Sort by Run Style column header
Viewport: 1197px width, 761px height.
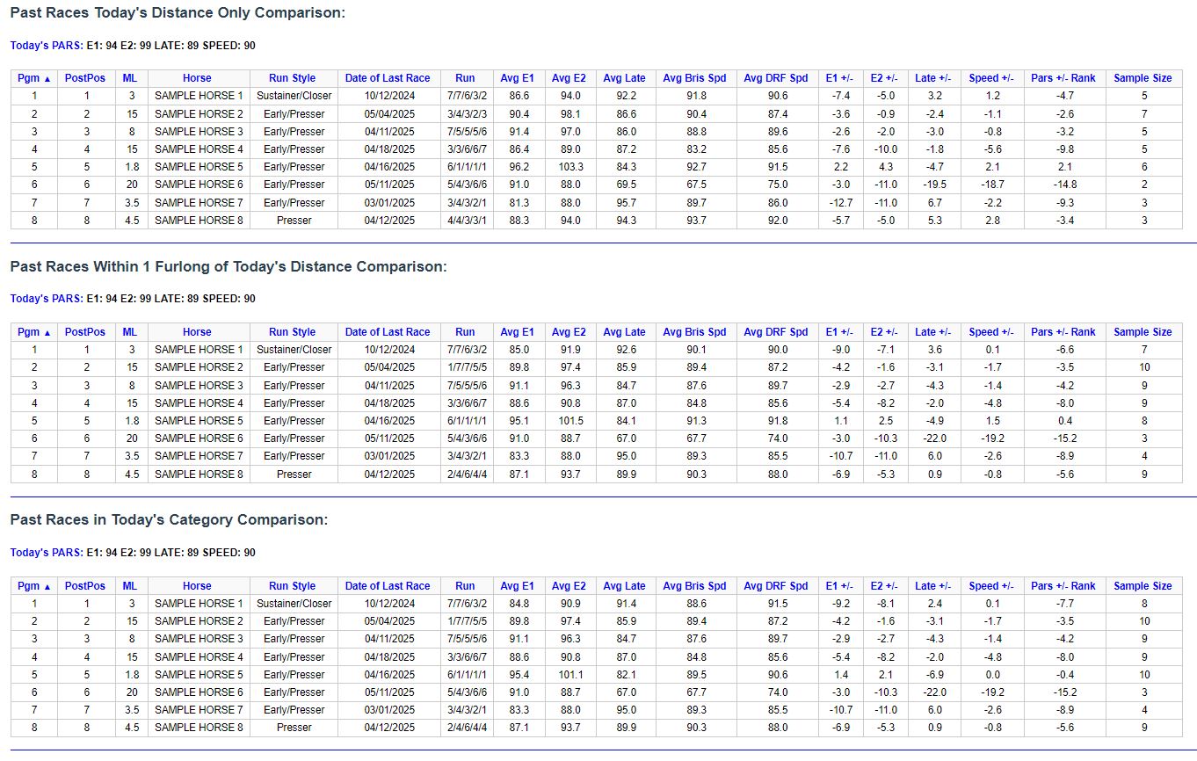pos(292,77)
